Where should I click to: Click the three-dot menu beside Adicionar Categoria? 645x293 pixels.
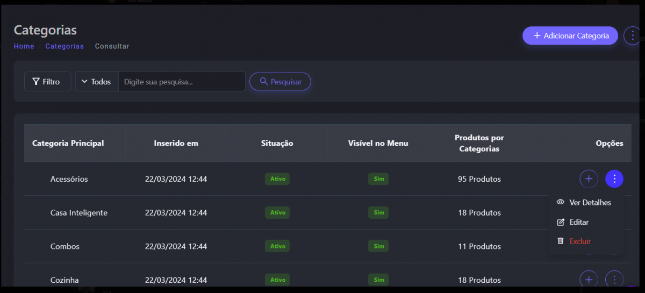pos(632,36)
